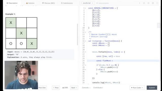This screenshot has width=162, height=91.
Task: Click line 13 @param comment
Action: click(103, 34)
